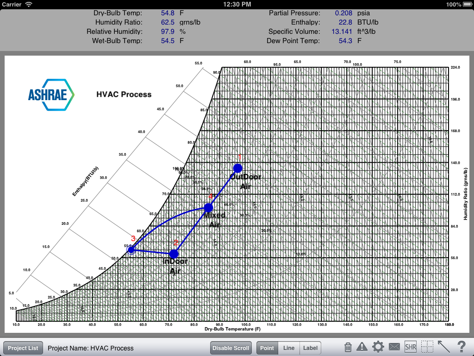Screen dimensions: 474x356
Task: Tap the 100% battery indicator
Action: click(x=459, y=4)
